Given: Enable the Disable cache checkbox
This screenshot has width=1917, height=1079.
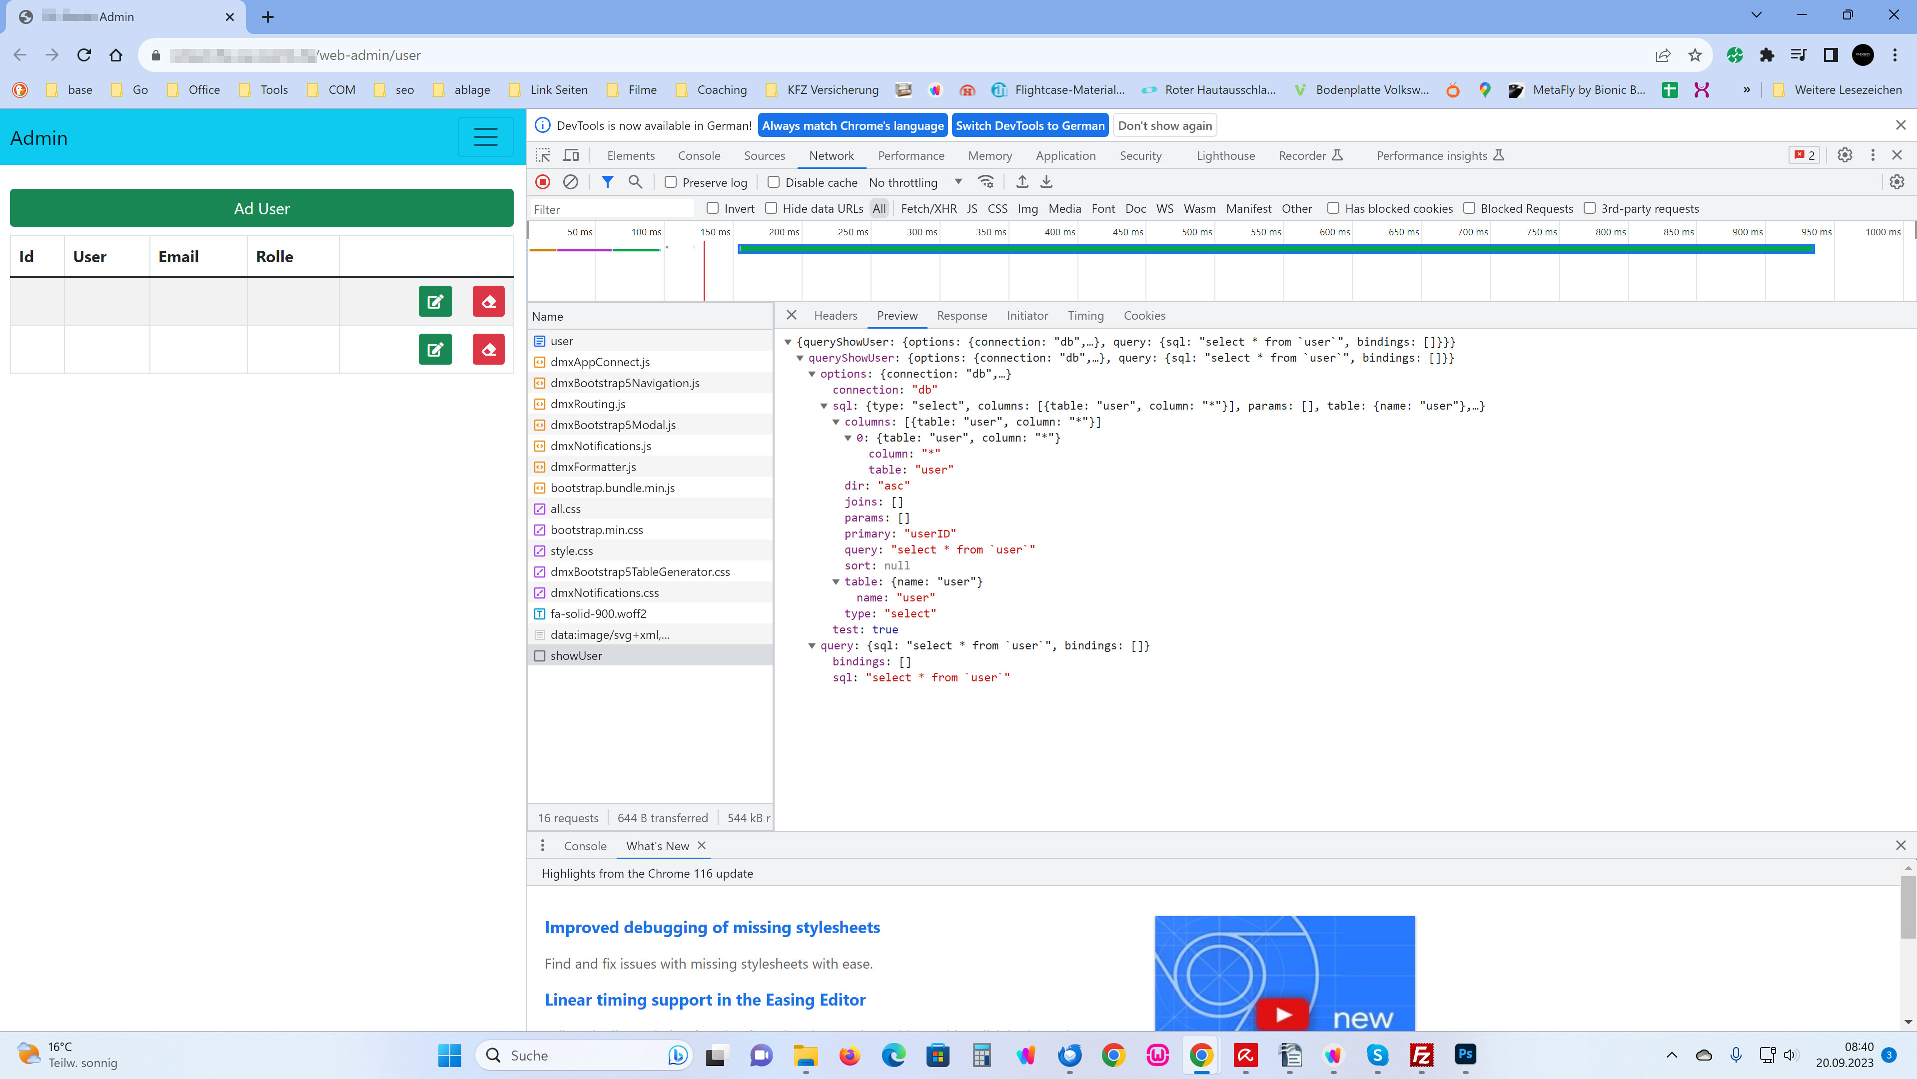Looking at the screenshot, I should [x=774, y=182].
